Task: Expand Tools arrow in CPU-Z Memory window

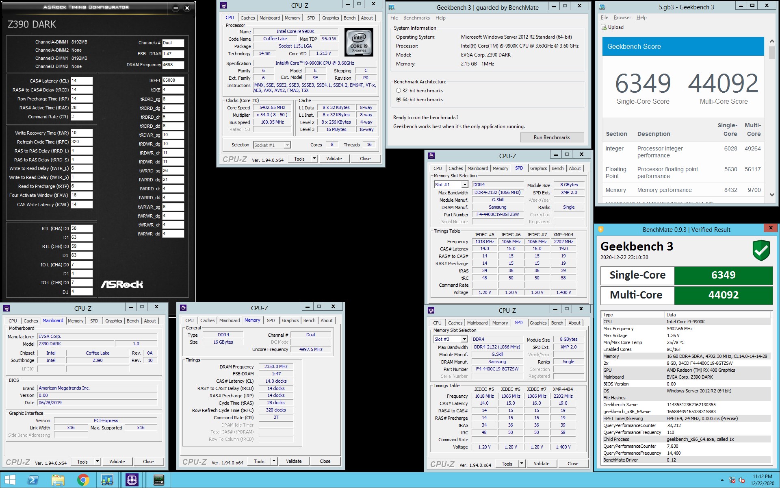Action: pyautogui.click(x=274, y=461)
